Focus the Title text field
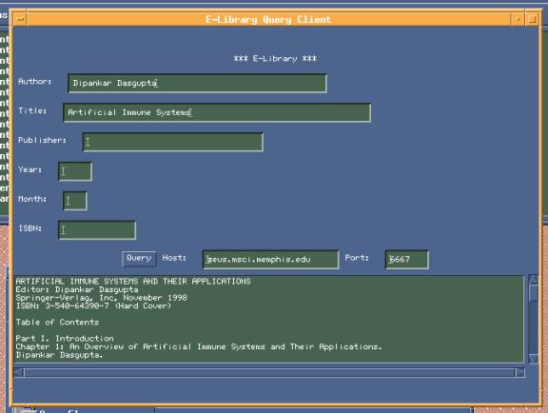Viewport: 548px width, 413px height. click(217, 112)
